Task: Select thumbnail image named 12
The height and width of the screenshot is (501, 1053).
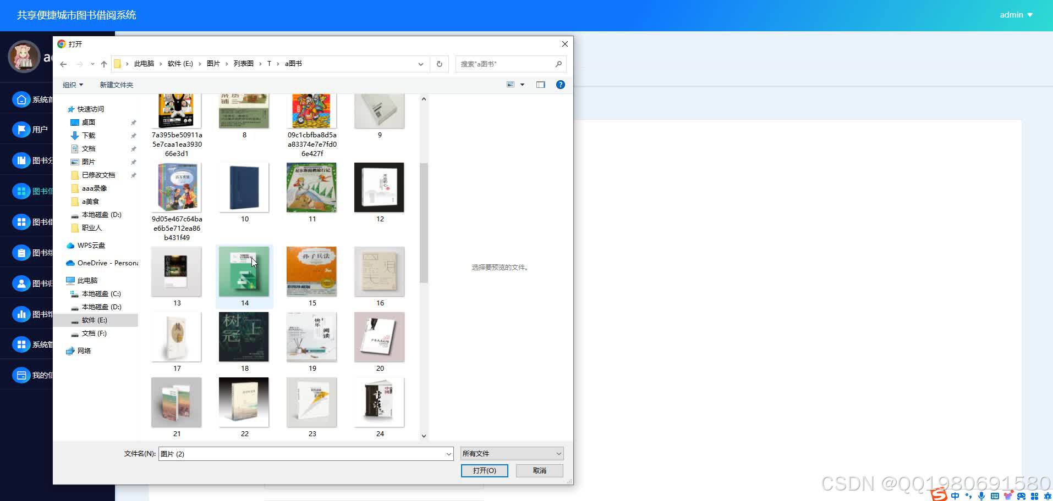Action: click(x=380, y=188)
